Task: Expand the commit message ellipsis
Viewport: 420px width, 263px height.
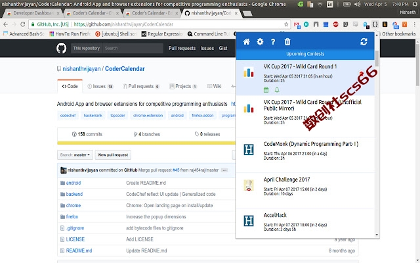Action: (224, 170)
